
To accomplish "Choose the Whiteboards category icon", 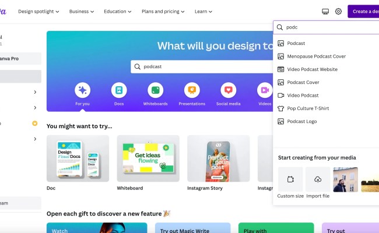I will click(x=156, y=90).
